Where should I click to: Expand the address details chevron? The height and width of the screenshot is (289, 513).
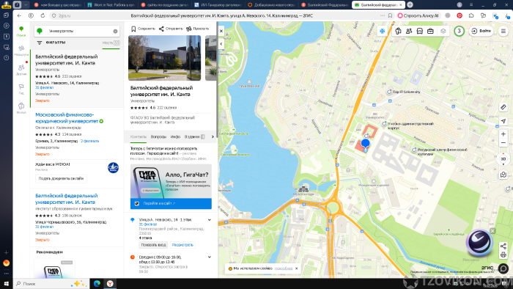pos(210,220)
